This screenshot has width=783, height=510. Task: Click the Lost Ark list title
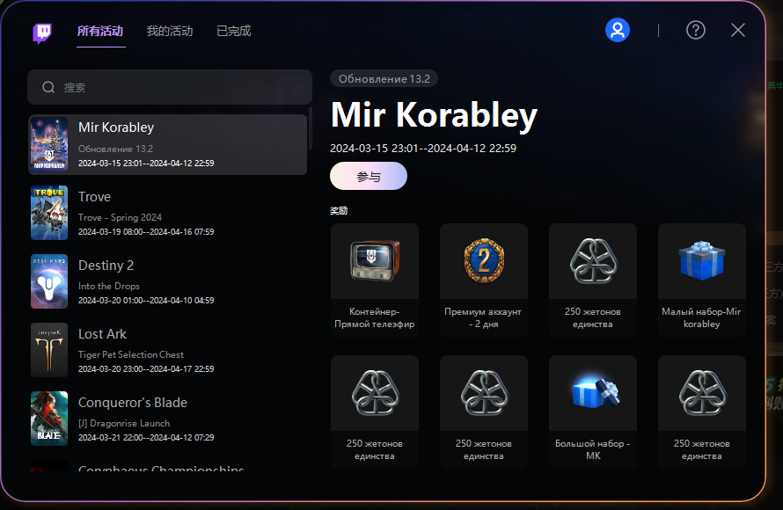click(x=102, y=334)
